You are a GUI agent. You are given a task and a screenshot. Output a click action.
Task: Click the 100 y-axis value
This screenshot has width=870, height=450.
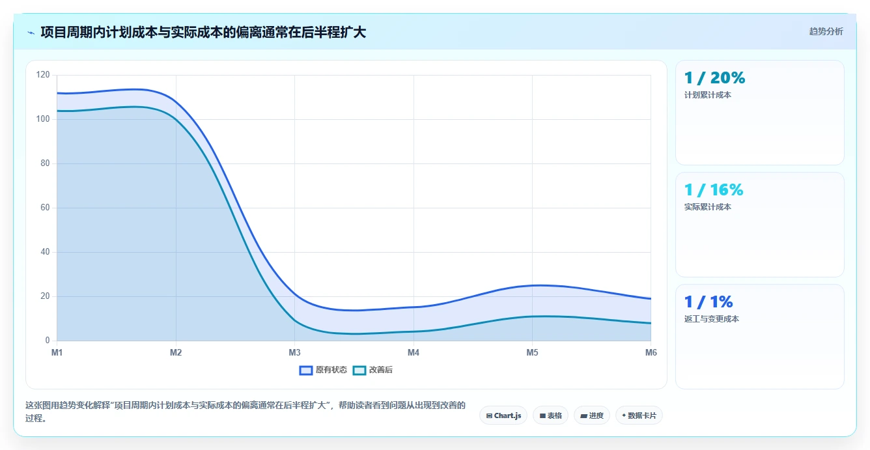[x=43, y=119]
